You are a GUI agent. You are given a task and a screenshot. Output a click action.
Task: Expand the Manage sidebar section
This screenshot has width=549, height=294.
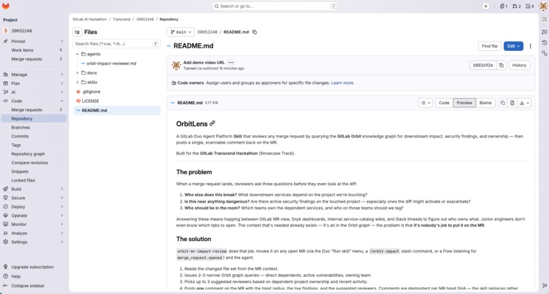(33, 75)
